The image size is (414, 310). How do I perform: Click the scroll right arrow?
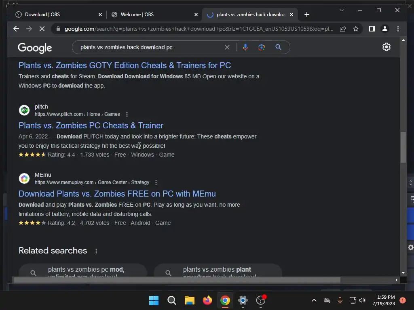(x=396, y=280)
